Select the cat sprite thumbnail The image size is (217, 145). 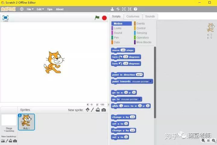coord(27,122)
